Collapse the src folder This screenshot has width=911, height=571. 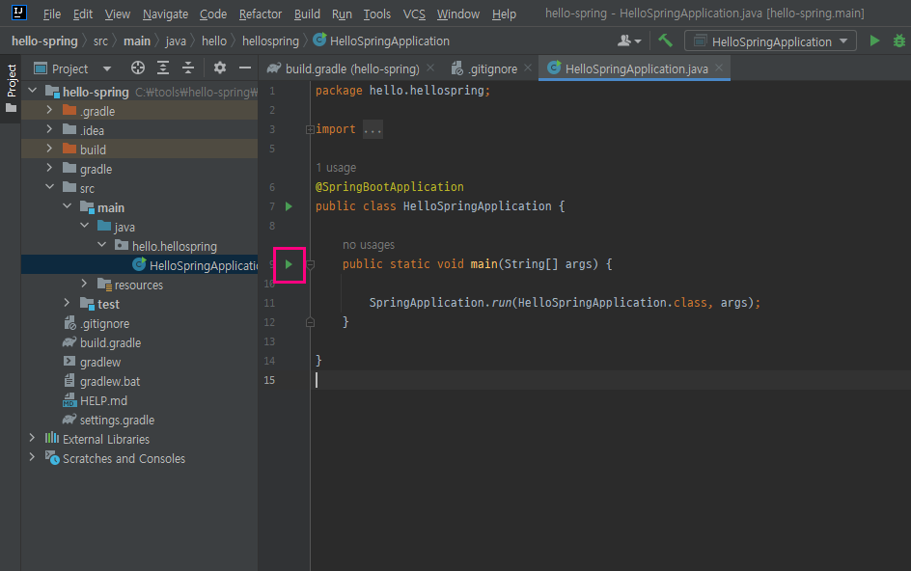[49, 187]
